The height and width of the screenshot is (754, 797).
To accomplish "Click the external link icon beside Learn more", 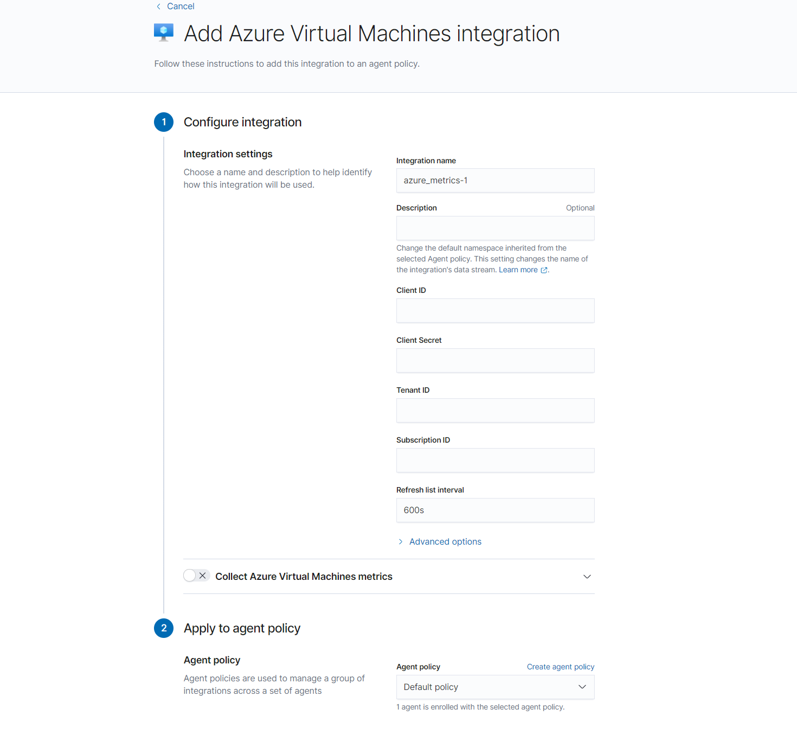I will click(544, 270).
